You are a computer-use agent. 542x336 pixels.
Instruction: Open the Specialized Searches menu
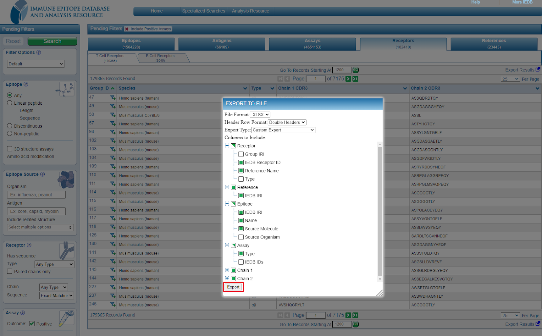tap(204, 11)
